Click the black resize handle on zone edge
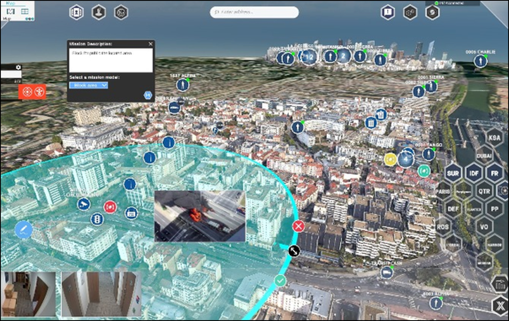Image resolution: width=509 pixels, height=321 pixels. point(294,251)
